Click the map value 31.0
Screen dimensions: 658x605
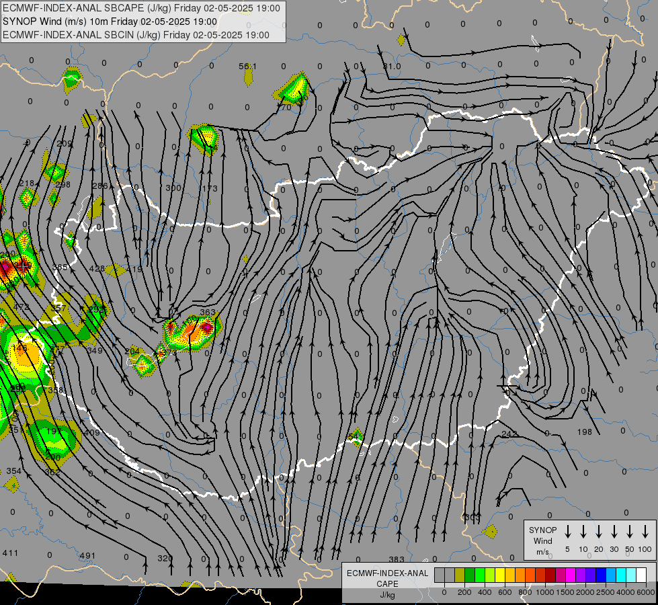[392, 67]
